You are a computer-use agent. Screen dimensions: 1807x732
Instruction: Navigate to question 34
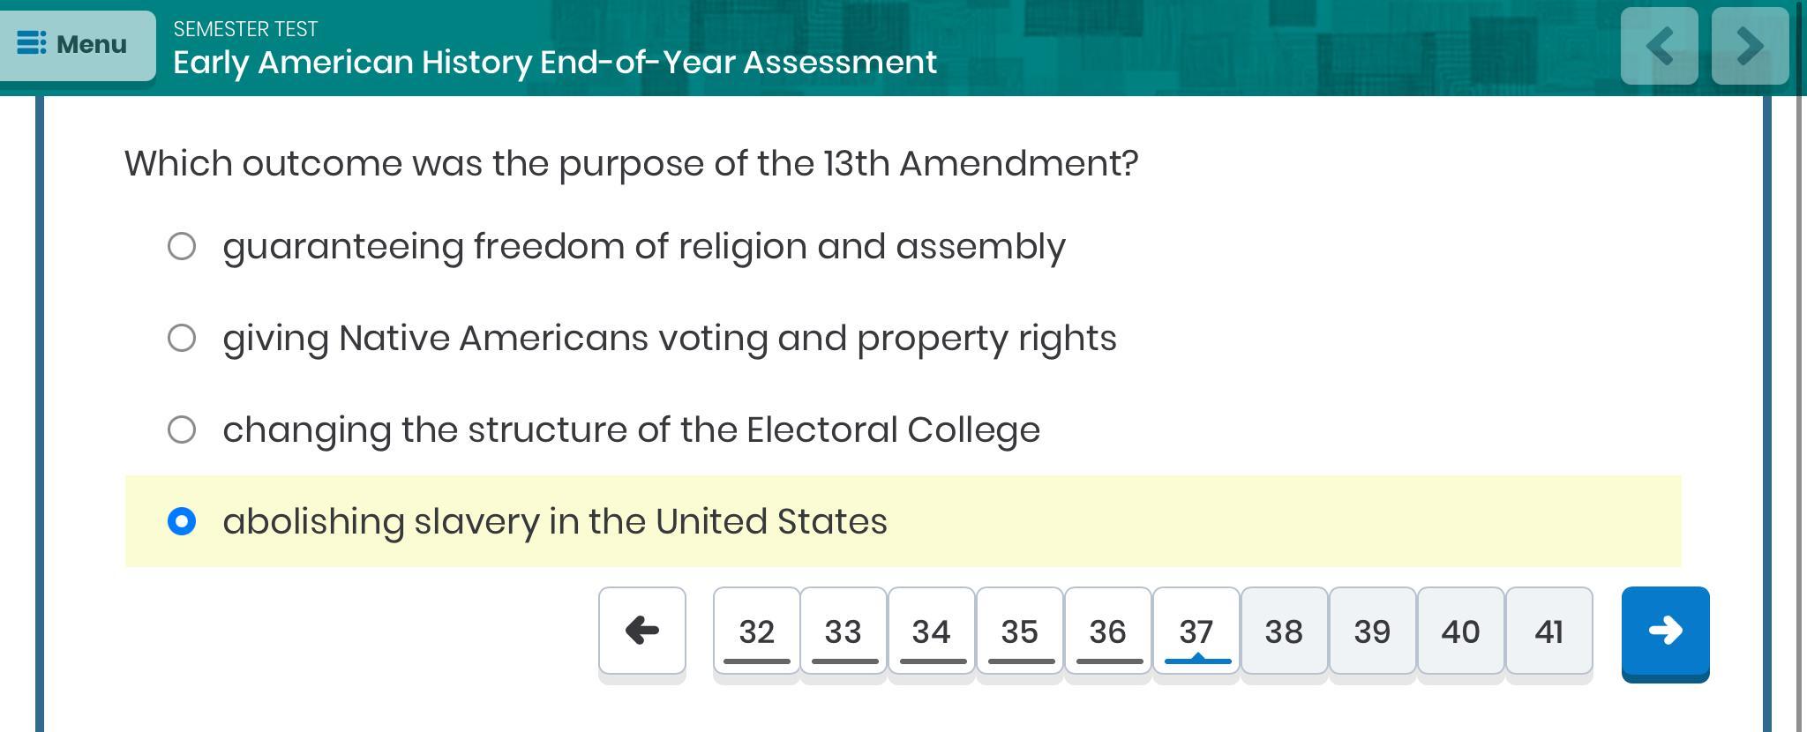pos(932,631)
